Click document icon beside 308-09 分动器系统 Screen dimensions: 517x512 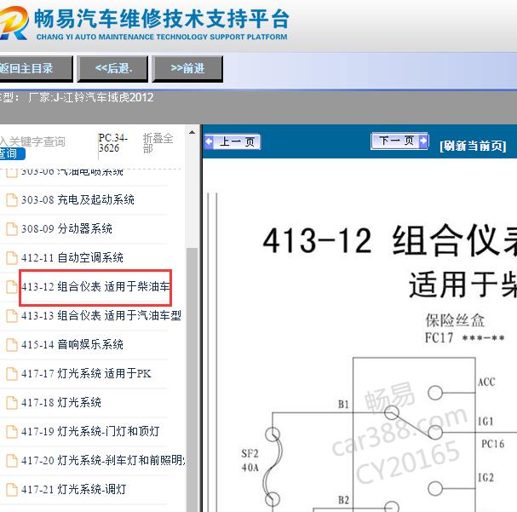click(x=12, y=229)
